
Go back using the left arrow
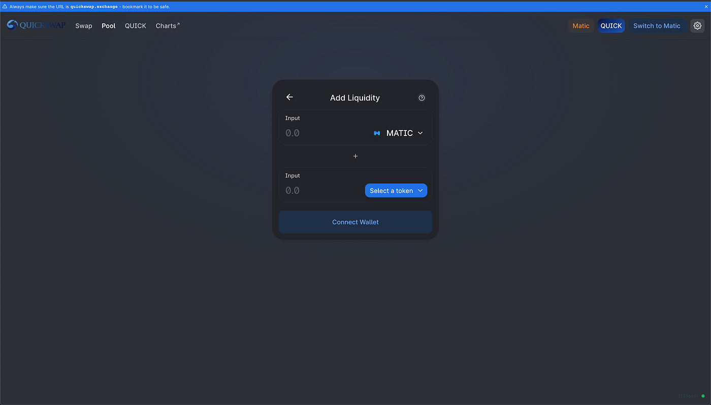[289, 97]
